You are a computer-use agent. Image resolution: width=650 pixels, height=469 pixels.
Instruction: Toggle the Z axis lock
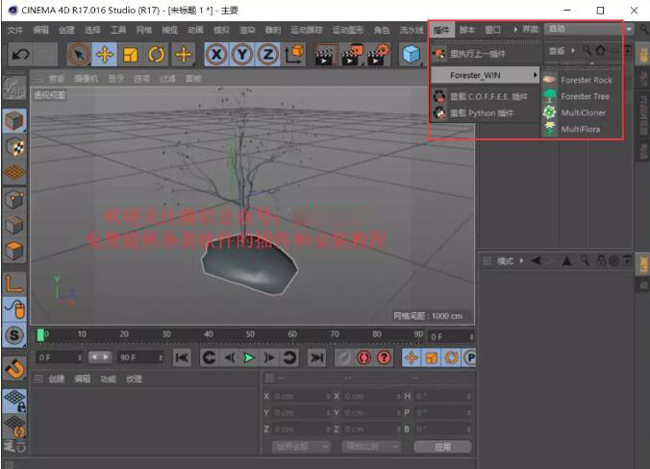tap(268, 54)
